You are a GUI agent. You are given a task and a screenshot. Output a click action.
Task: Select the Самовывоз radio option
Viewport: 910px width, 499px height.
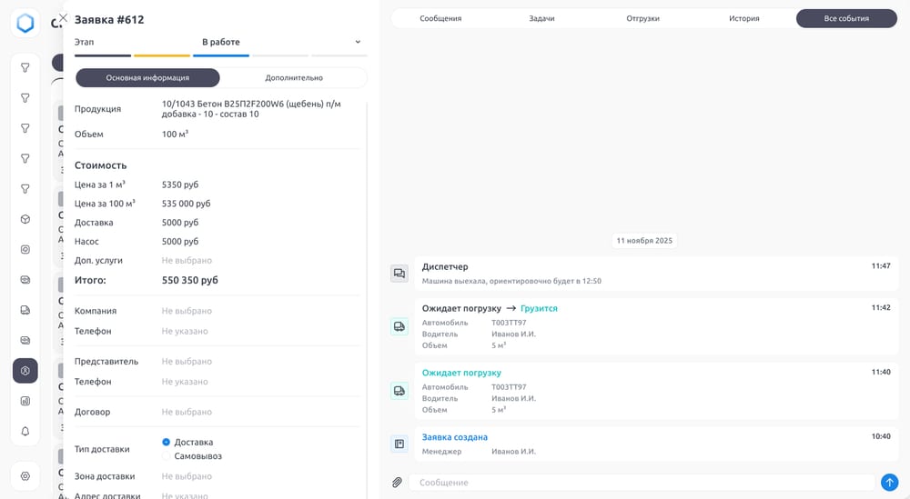pyautogui.click(x=167, y=456)
